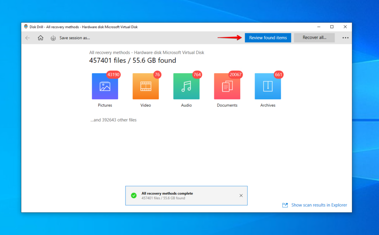
Task: Click Save session as label
Action: (x=74, y=37)
